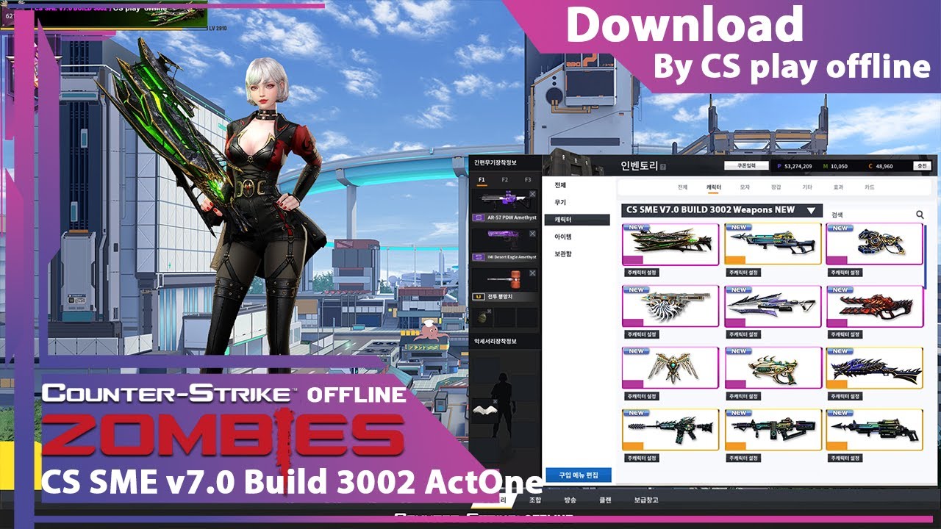
Task: Select the green-black spiked blade weapon card
Action: 670,245
